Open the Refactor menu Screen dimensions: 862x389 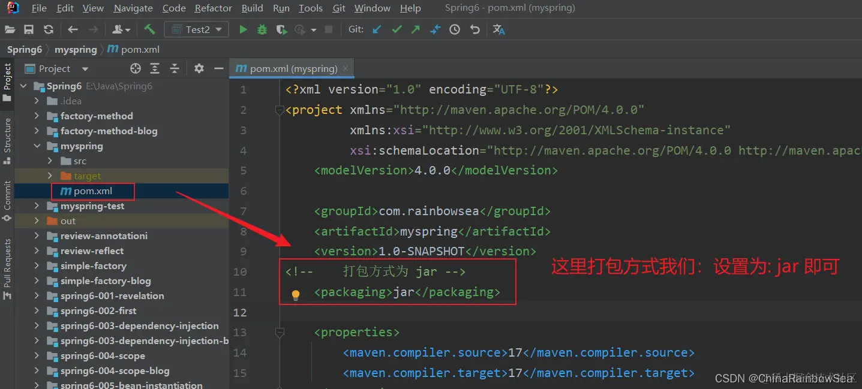(214, 8)
